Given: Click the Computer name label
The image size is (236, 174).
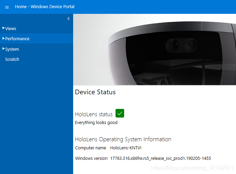Looking at the screenshot, I should [x=91, y=148].
